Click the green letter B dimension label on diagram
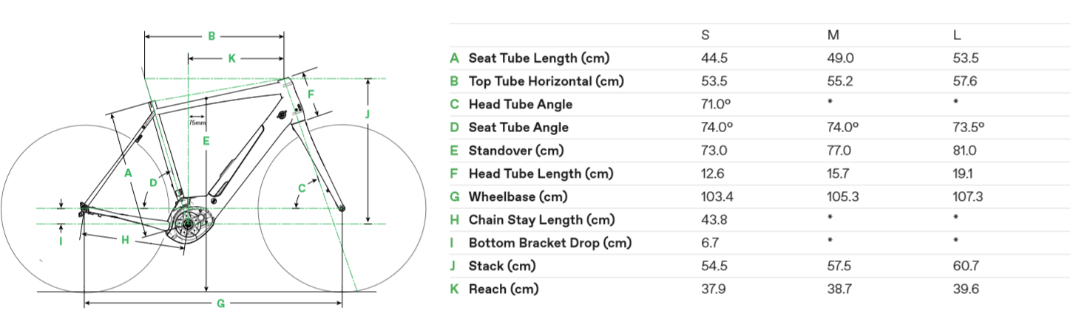Image resolution: width=1073 pixels, height=316 pixels. (x=211, y=35)
